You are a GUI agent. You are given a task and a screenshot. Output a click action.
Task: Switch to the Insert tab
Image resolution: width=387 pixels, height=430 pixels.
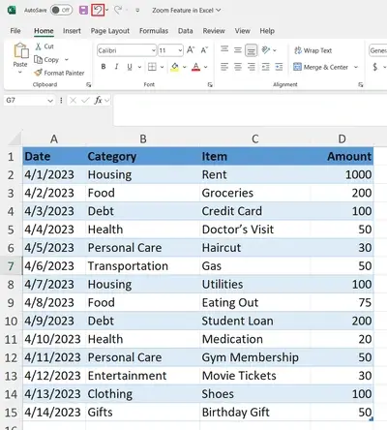tap(72, 31)
